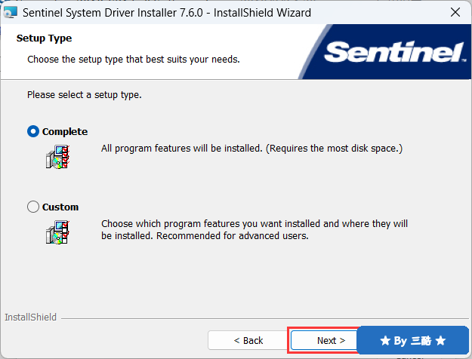Click the installer icon in the title bar

pyautogui.click(x=11, y=12)
